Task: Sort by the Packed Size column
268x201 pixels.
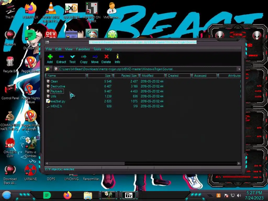Action: [x=126, y=76]
